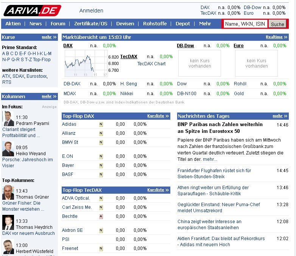This screenshot has height=256, width=296.
Task: Open the Bechtle stock in Top-Flop TecDAX
Action: pos(70,216)
